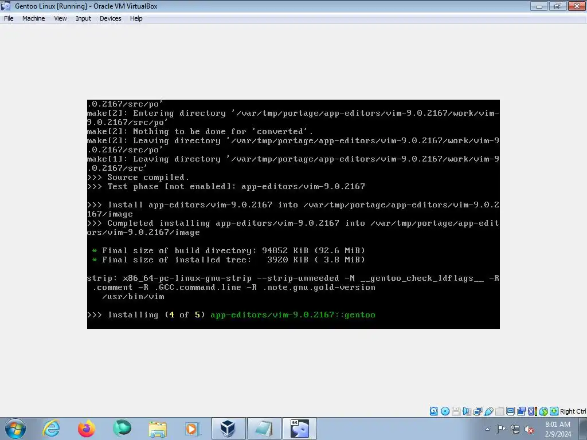Click 'Final size of installed tree' line
587x440 pixels.
(228, 260)
